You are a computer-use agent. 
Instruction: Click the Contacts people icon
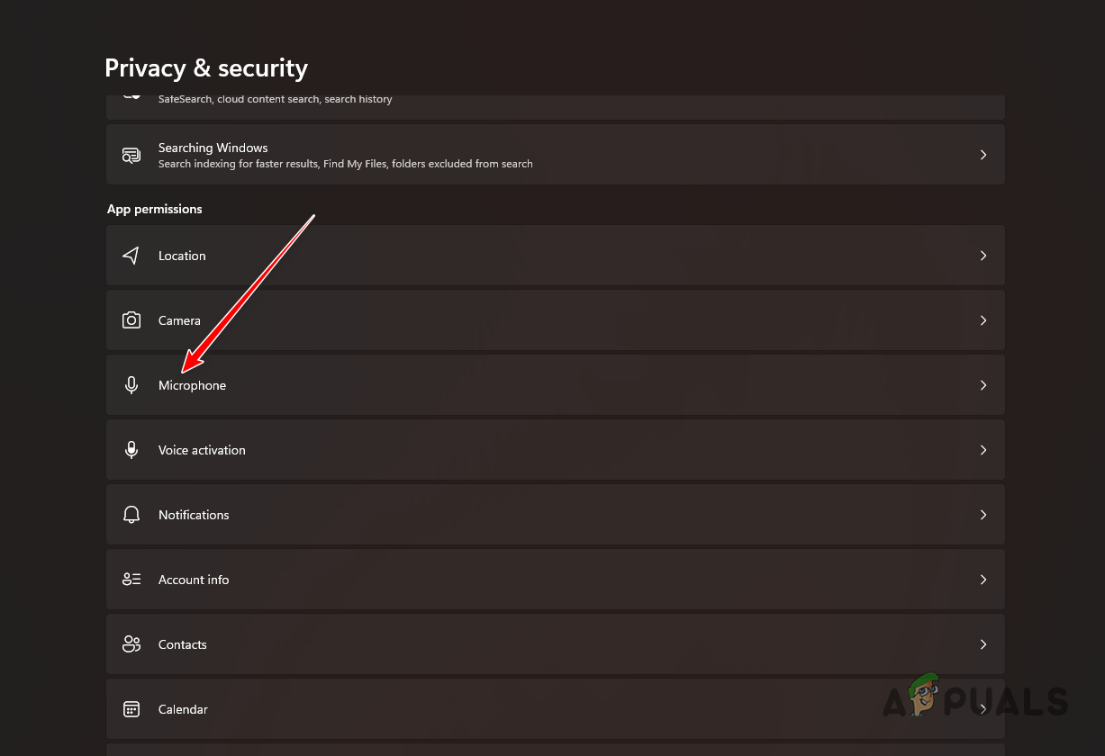[131, 643]
